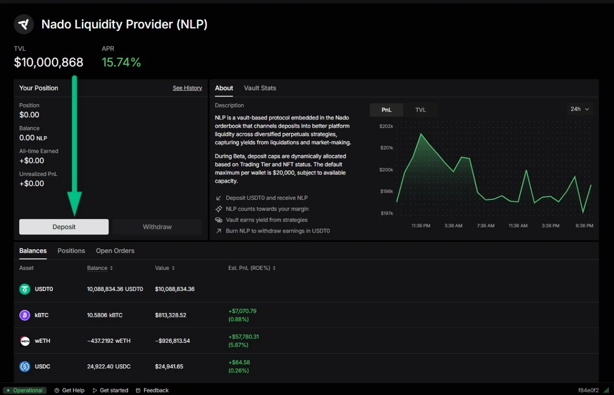614x395 pixels.
Task: Open Get started in the status bar
Action: (x=110, y=390)
